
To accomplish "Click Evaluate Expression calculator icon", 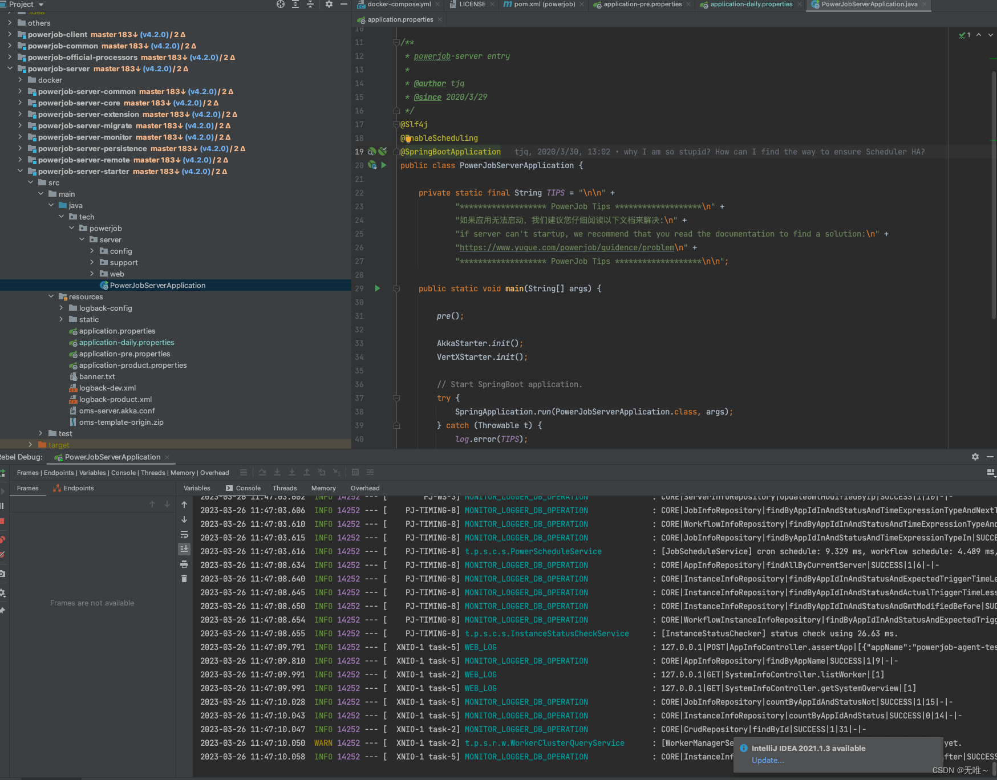I will tap(355, 472).
